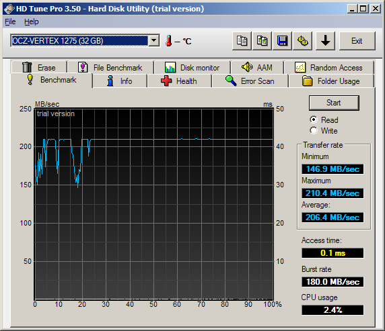Click the save screenshot floppy disk icon
Viewport: 385px width, 331px height.
pos(283,41)
